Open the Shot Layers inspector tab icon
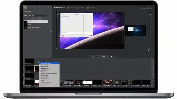The height and width of the screenshot is (99, 177). (x=25, y=7)
